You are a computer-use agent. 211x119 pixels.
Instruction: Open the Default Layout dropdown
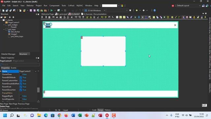[200, 6]
